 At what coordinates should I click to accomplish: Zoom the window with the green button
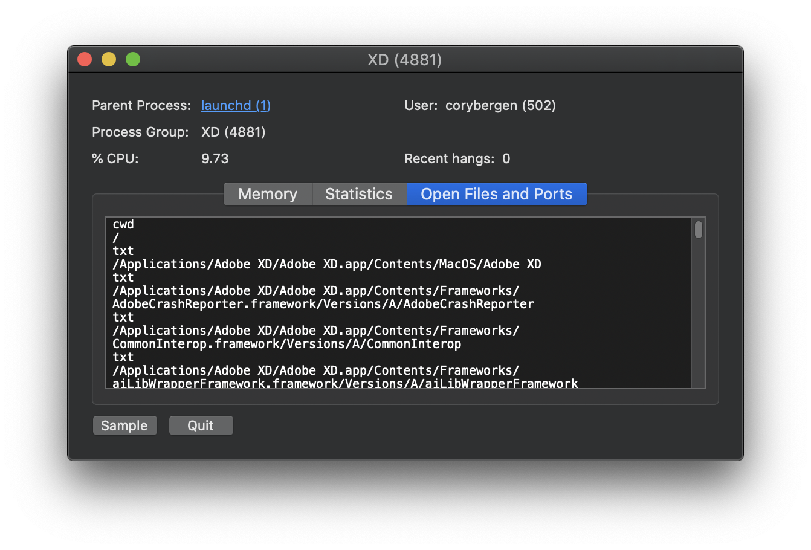pyautogui.click(x=133, y=59)
